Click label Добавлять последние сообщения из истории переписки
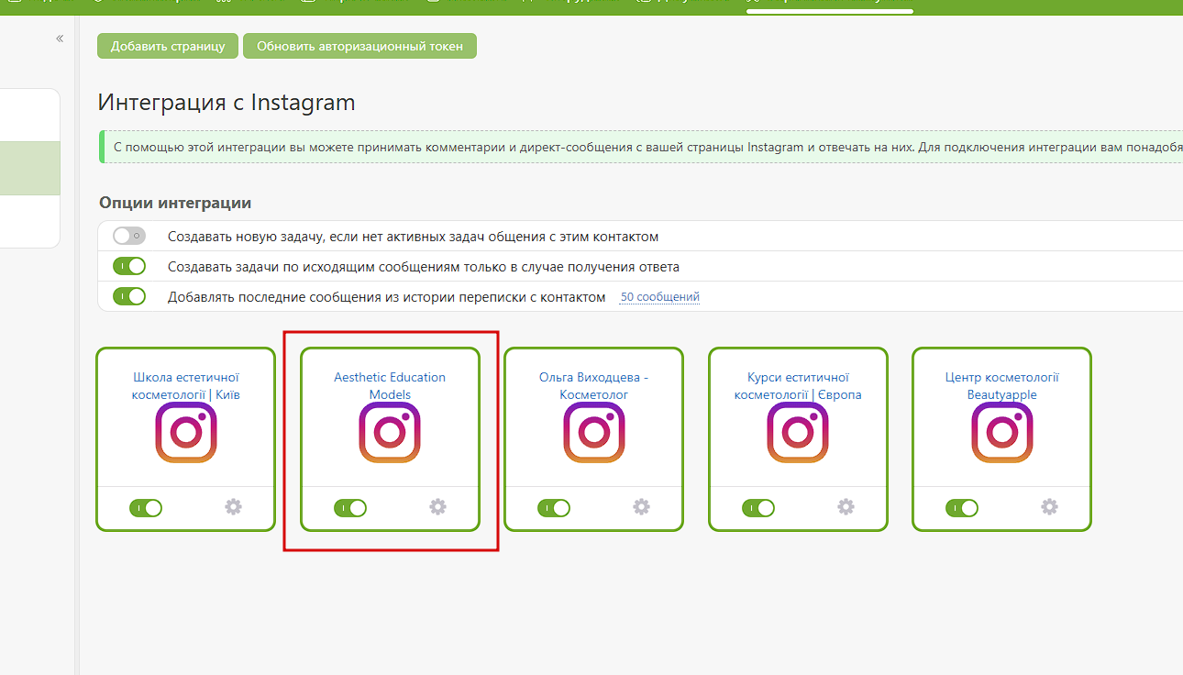This screenshot has width=1183, height=675. click(x=386, y=297)
